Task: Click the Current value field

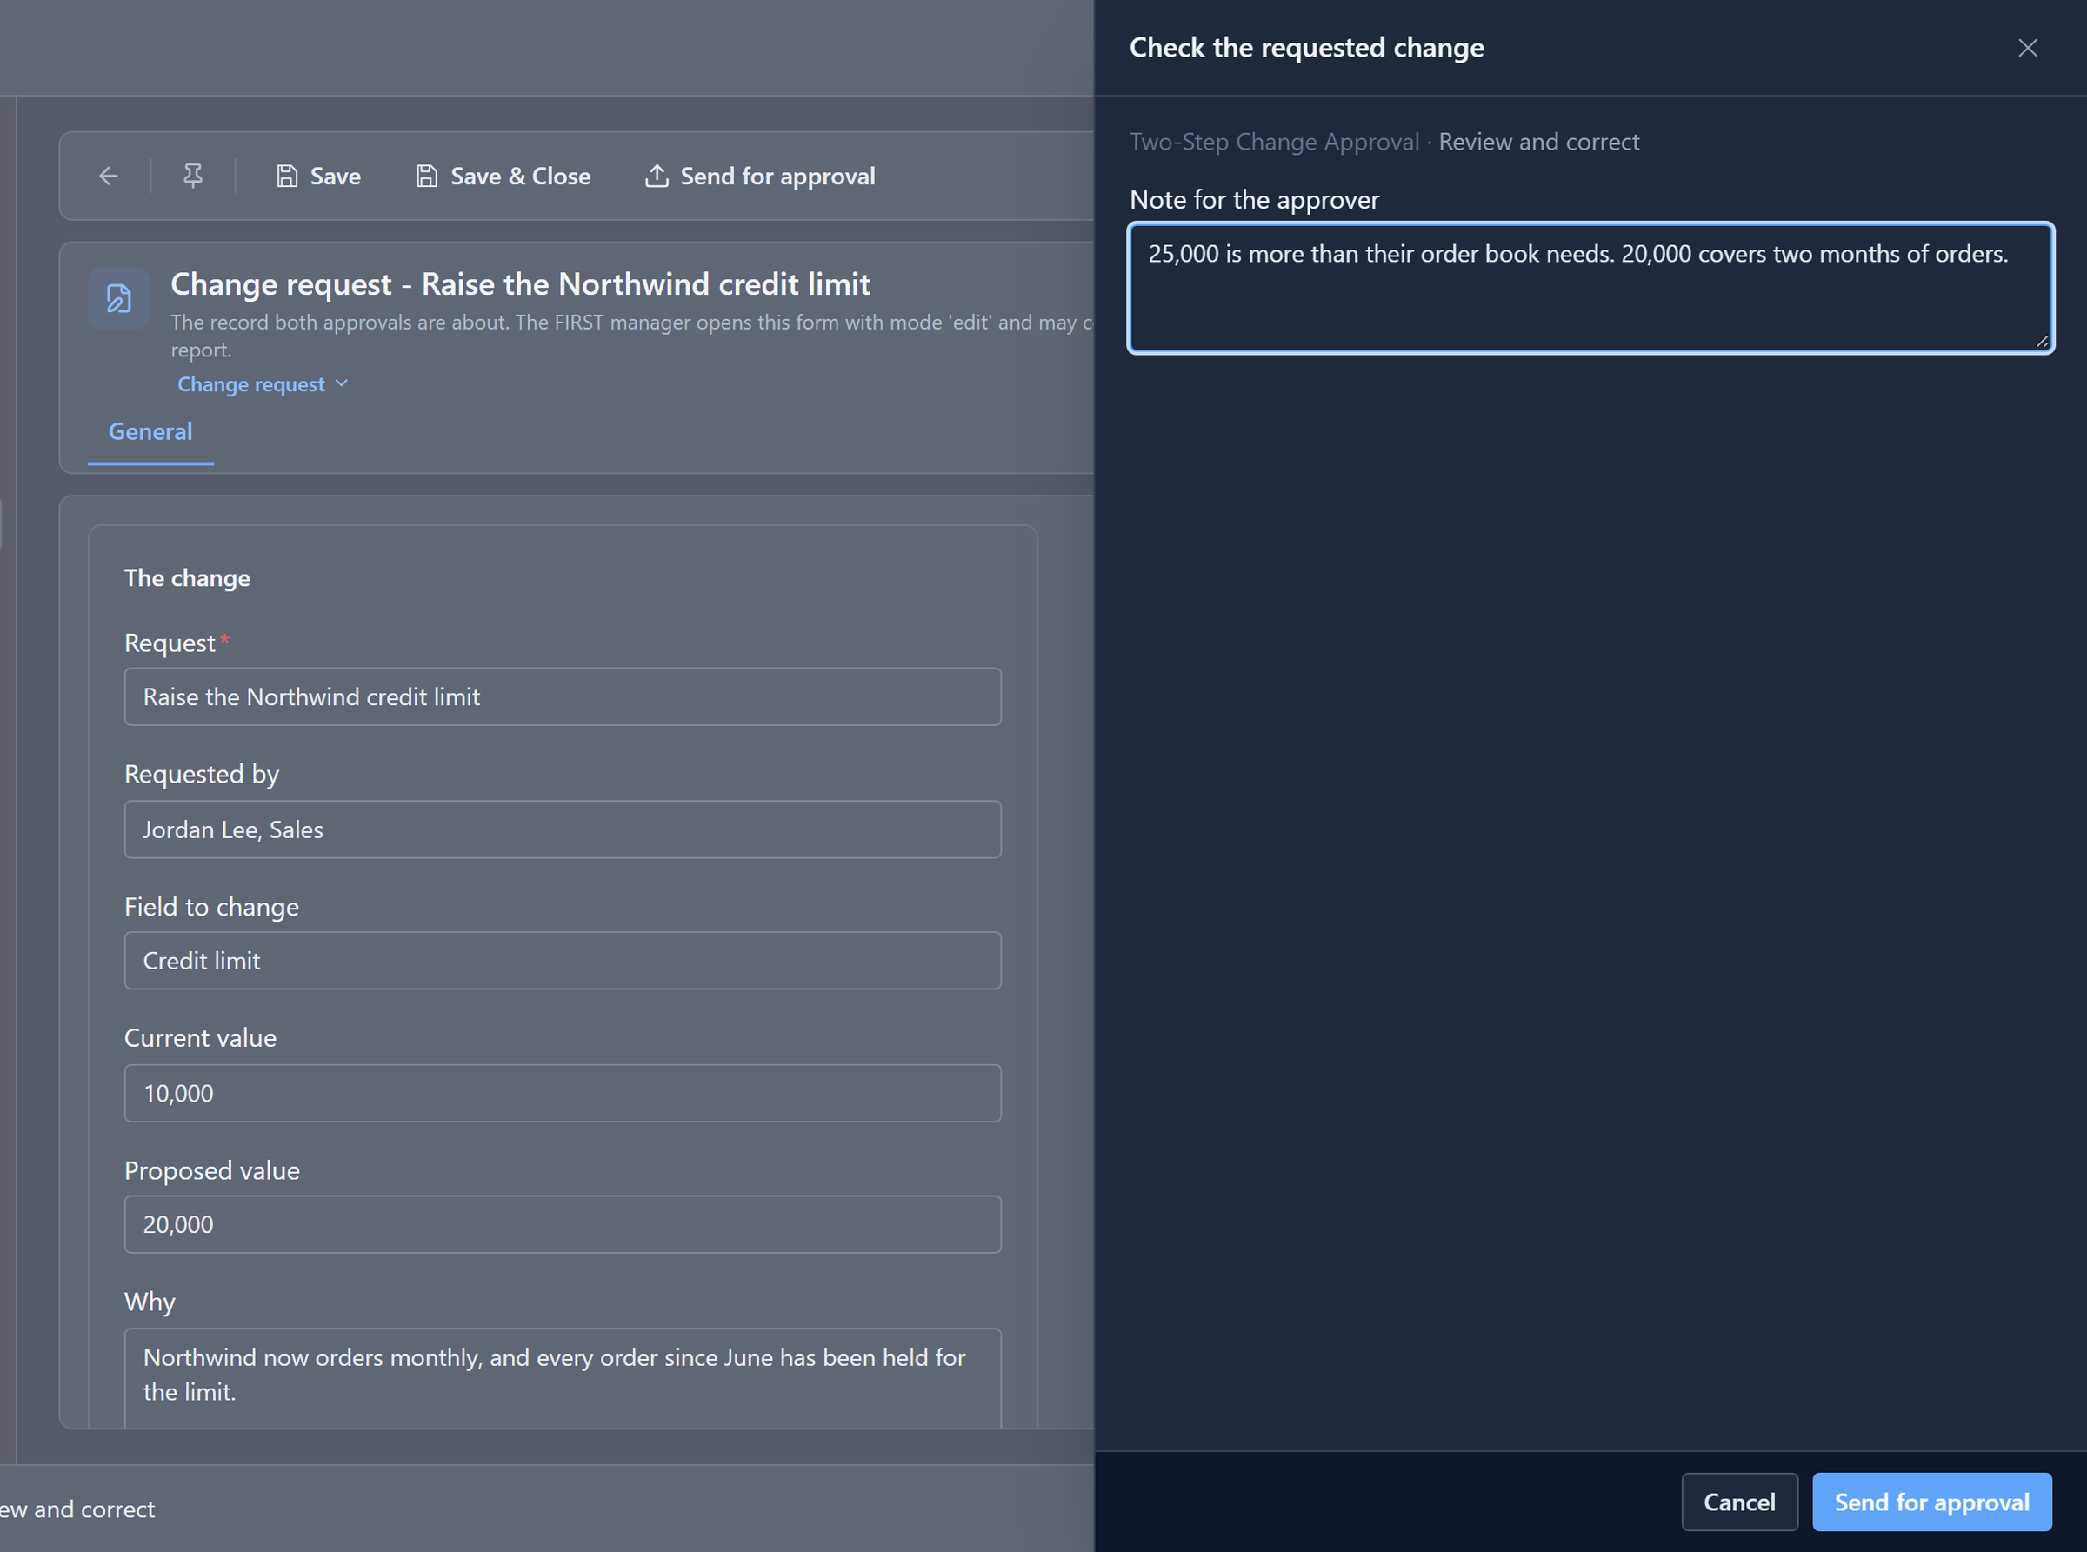Action: (x=563, y=1093)
